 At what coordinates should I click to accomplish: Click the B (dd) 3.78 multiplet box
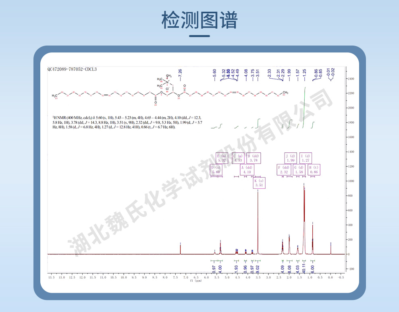(253, 158)
